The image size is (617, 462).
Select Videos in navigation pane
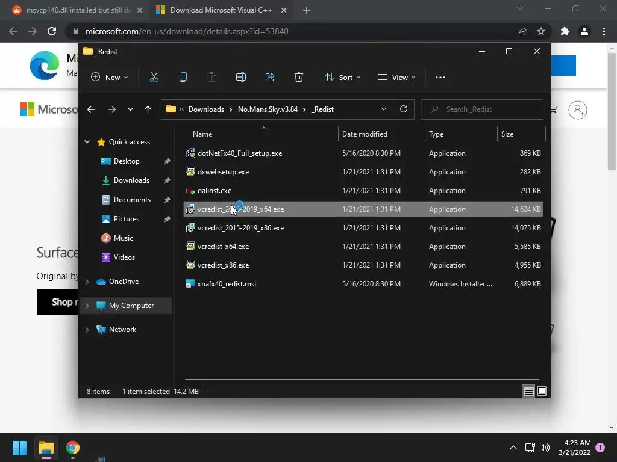tap(124, 257)
